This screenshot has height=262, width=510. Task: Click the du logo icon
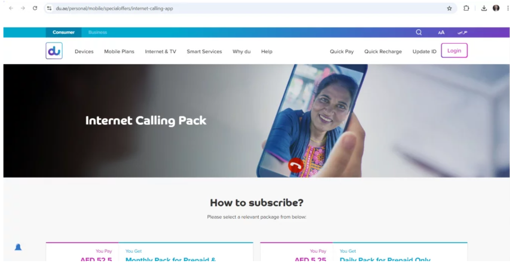pyautogui.click(x=54, y=51)
